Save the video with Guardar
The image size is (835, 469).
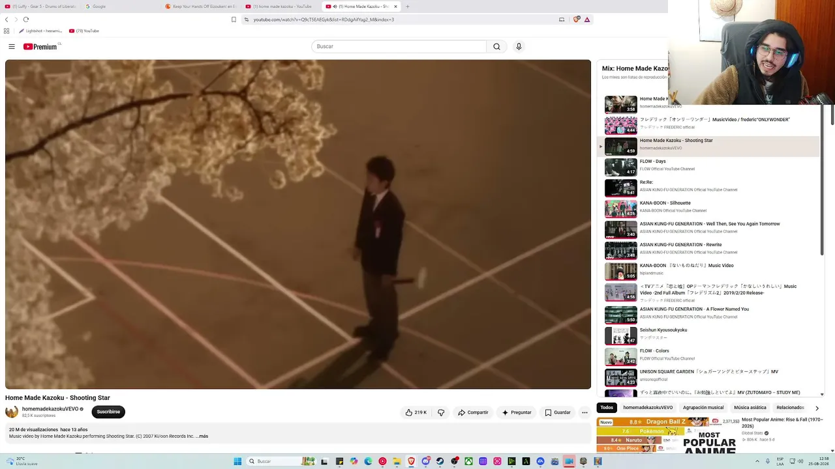pyautogui.click(x=558, y=412)
